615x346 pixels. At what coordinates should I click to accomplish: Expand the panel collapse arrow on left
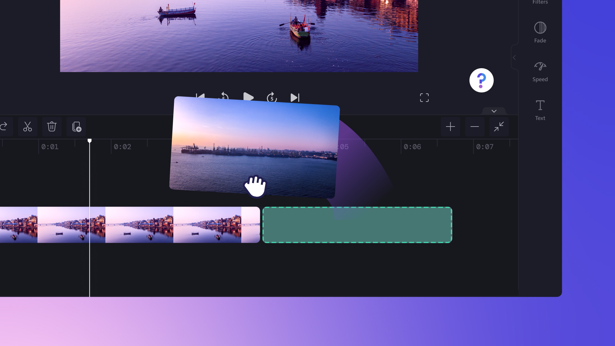[514, 57]
